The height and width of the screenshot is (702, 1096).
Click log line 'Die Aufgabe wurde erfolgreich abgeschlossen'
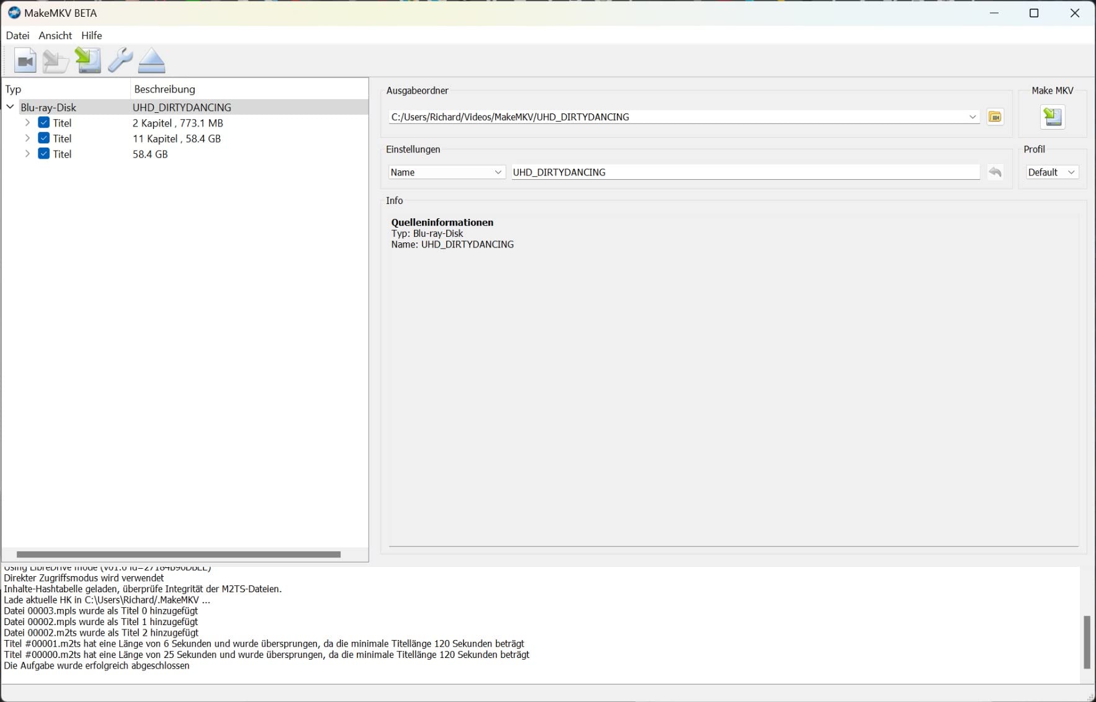pos(97,665)
